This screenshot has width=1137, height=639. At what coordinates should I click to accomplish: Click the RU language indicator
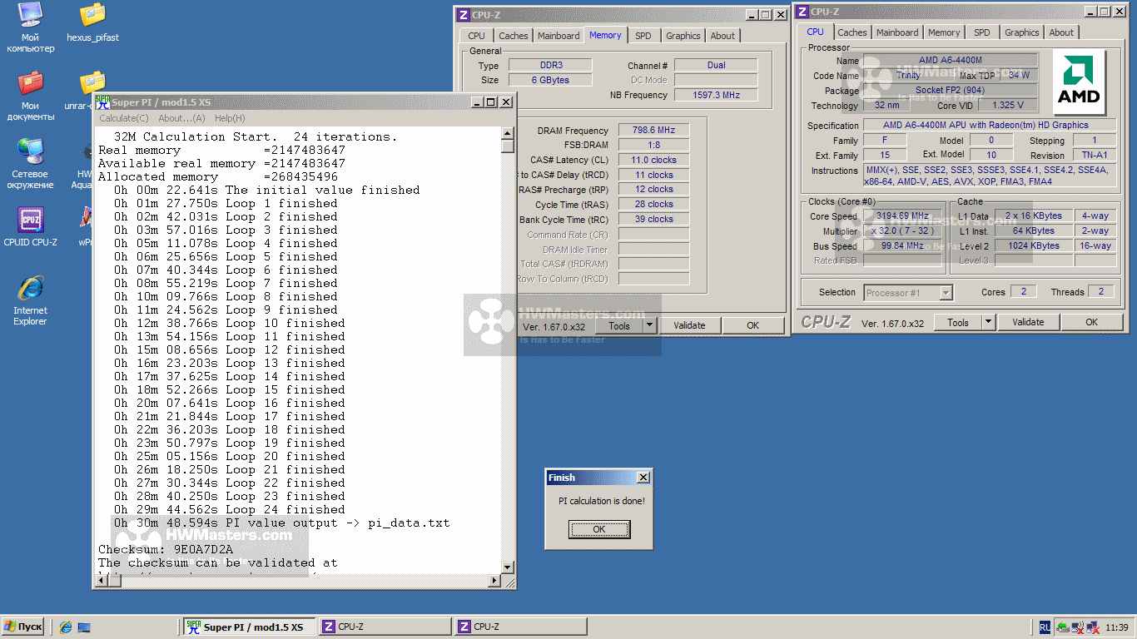click(x=1045, y=627)
